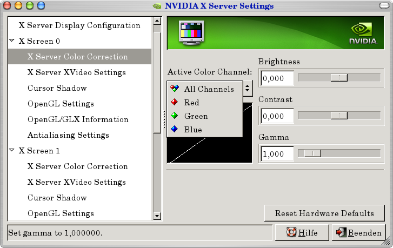Click the X Screen 1 label

click(39, 151)
